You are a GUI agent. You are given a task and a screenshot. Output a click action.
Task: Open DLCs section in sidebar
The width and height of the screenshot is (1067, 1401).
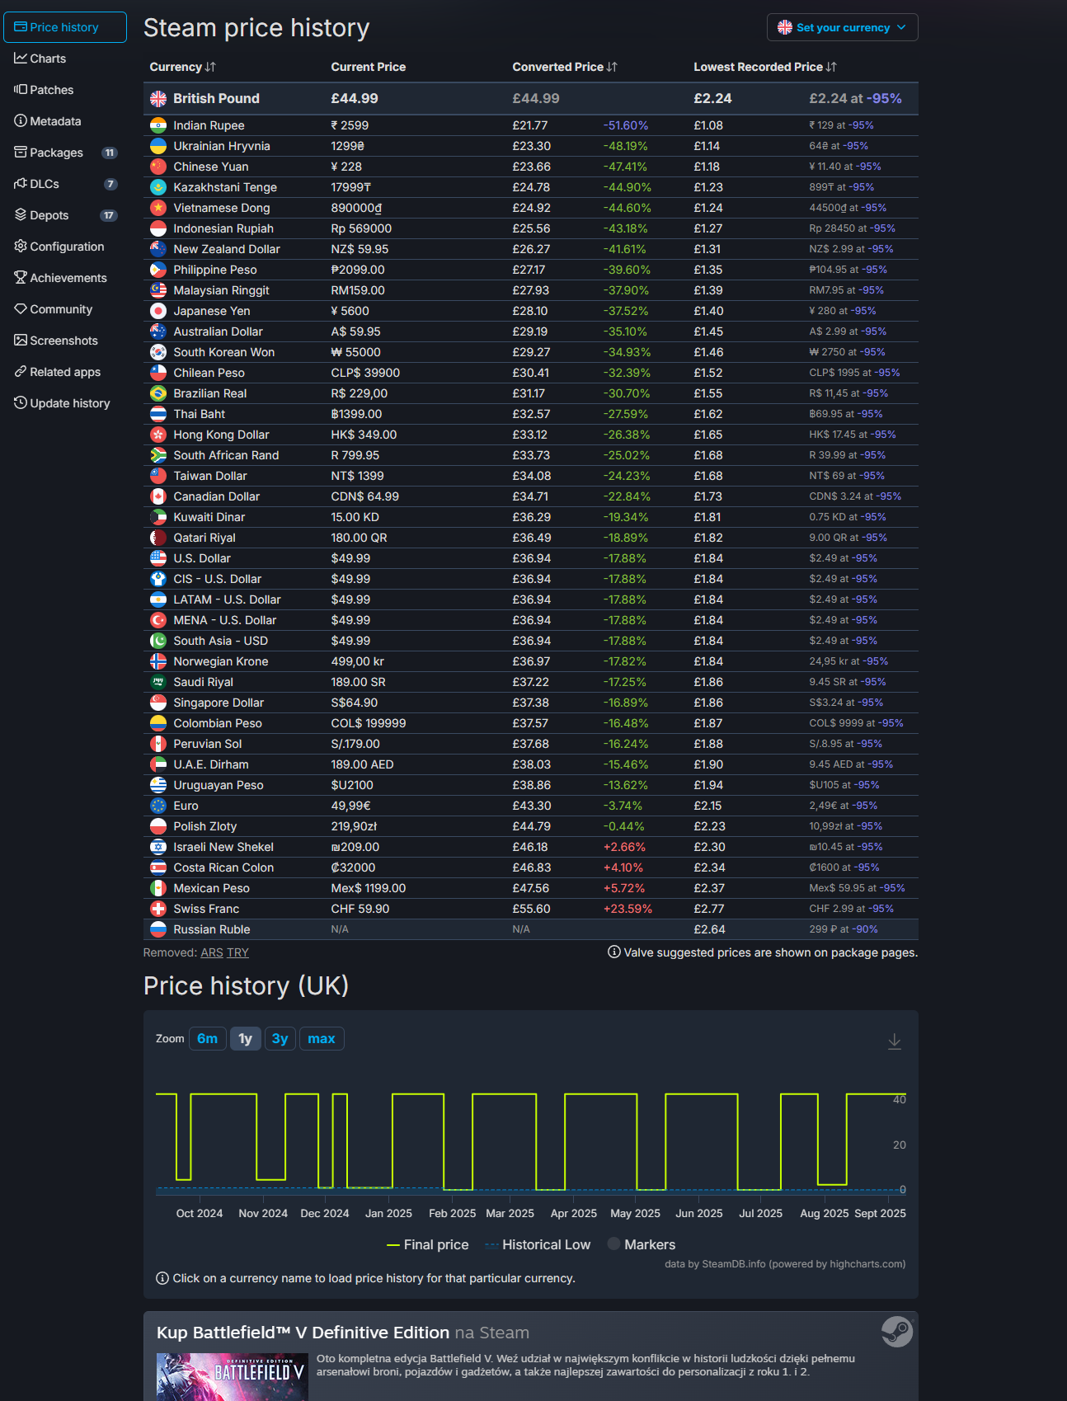64,184
